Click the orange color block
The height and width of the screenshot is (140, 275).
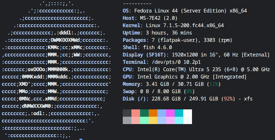[153, 113]
